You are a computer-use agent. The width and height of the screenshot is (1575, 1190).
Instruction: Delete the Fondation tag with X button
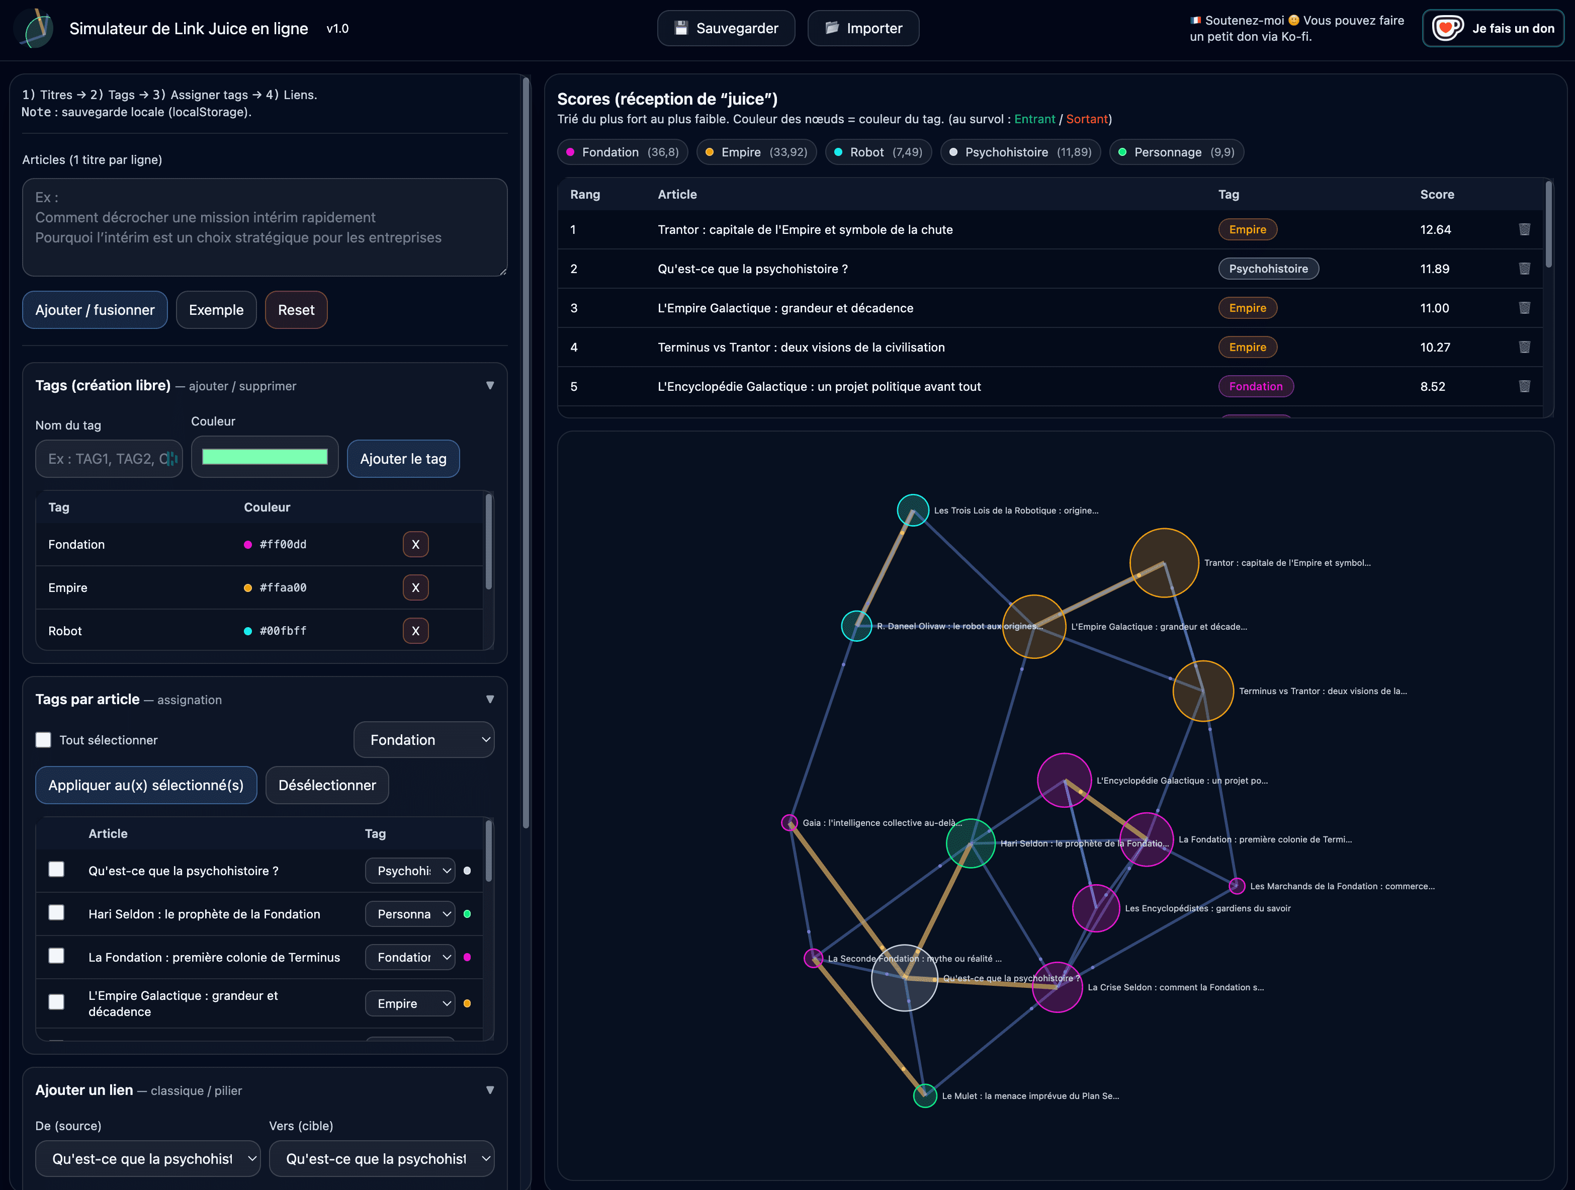[x=415, y=544]
